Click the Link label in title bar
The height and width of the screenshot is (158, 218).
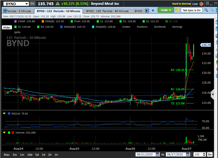(x=195, y=4)
